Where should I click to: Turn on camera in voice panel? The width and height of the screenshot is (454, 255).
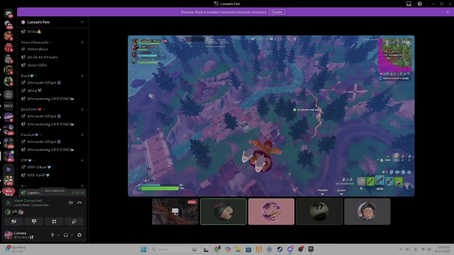[x=14, y=221]
